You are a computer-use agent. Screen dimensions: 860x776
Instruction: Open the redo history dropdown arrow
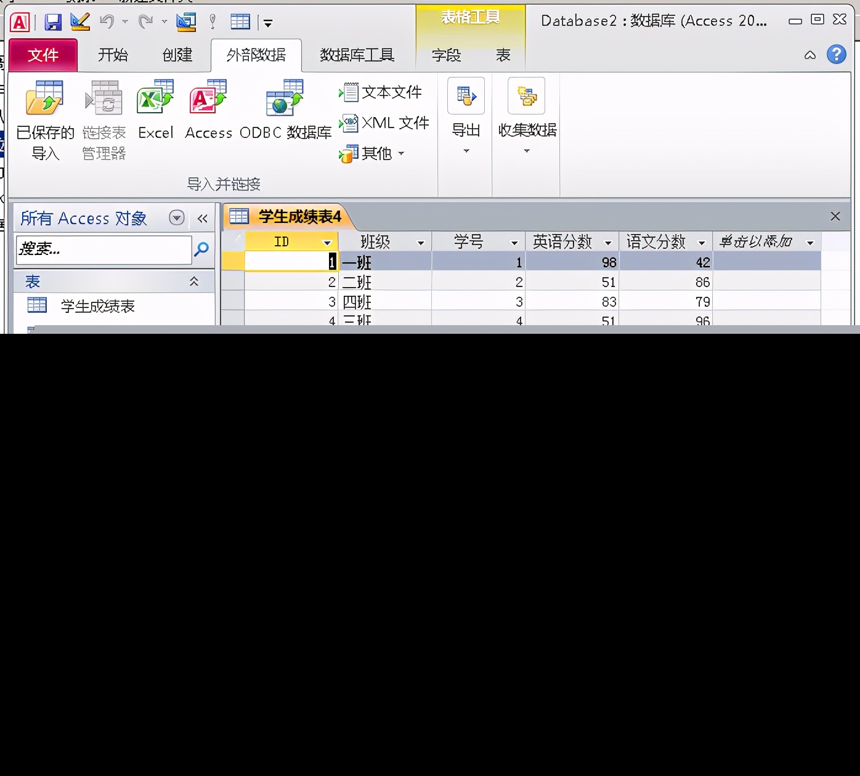point(164,22)
